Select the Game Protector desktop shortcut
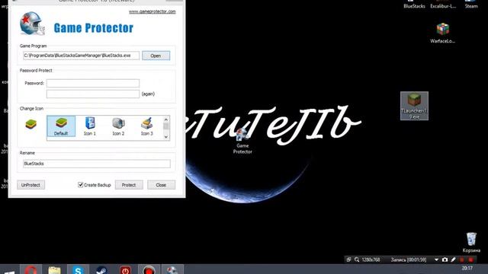Viewport: 488px width, 274px height. click(x=242, y=142)
